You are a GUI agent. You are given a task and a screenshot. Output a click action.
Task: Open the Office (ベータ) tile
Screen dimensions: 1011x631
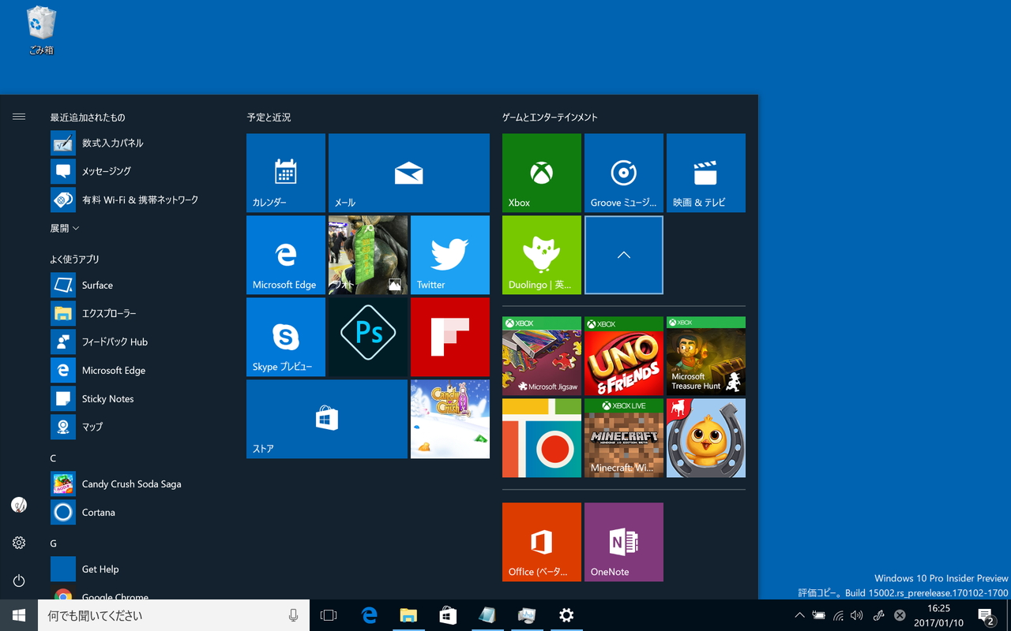click(x=542, y=542)
